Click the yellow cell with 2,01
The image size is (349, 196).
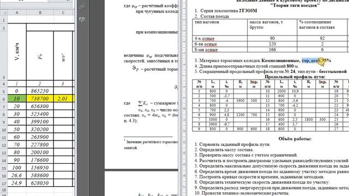click(x=63, y=99)
